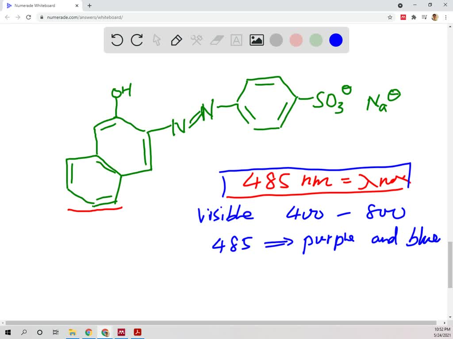Click the browser back button
This screenshot has width=453, height=339.
coord(7,17)
